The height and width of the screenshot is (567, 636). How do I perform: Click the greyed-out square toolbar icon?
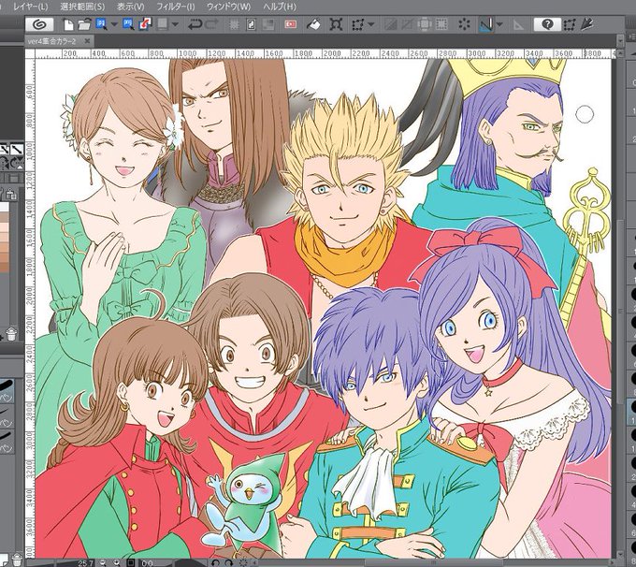click(x=162, y=24)
